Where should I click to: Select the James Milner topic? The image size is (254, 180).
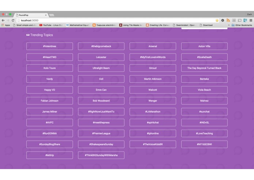(x=50, y=111)
